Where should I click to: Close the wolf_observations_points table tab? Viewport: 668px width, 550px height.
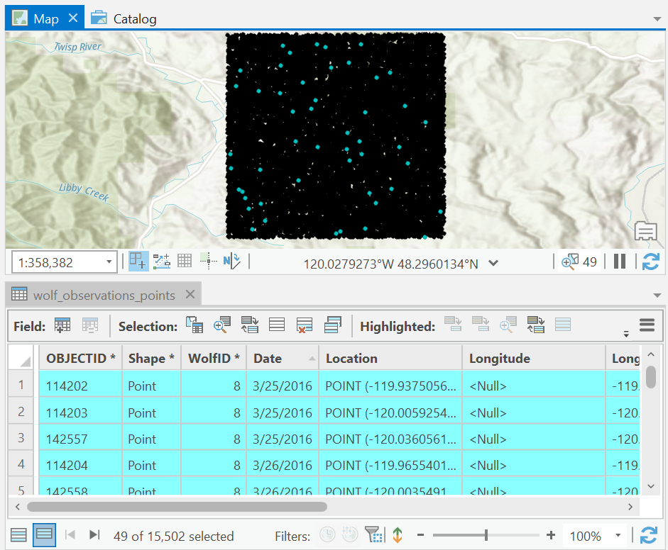[190, 295]
